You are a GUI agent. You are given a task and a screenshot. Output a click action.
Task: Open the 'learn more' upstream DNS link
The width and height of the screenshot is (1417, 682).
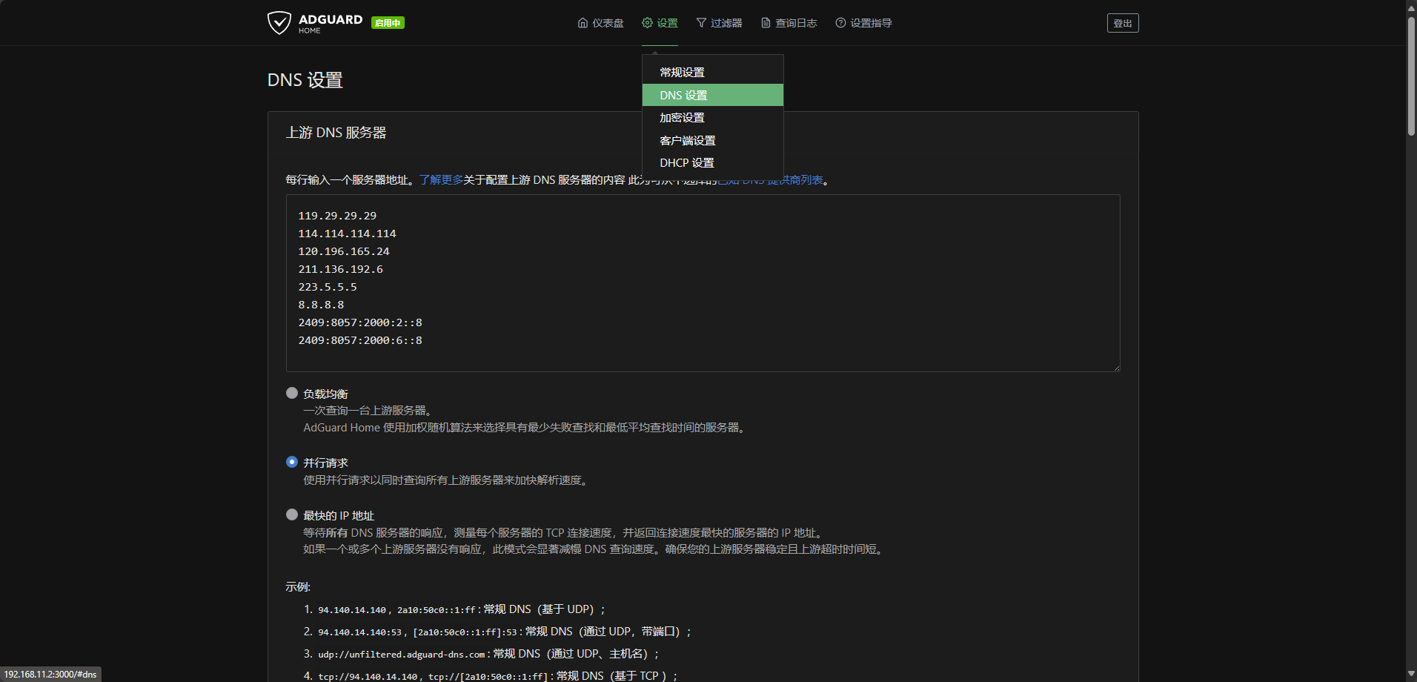(441, 180)
